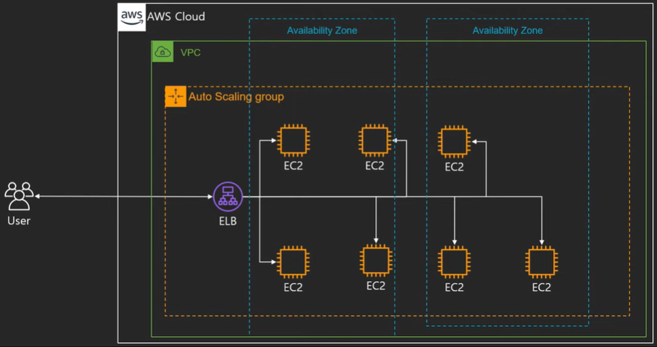Click EC2 label under the rightmost lower instance
This screenshot has height=347, width=657.
coord(542,288)
